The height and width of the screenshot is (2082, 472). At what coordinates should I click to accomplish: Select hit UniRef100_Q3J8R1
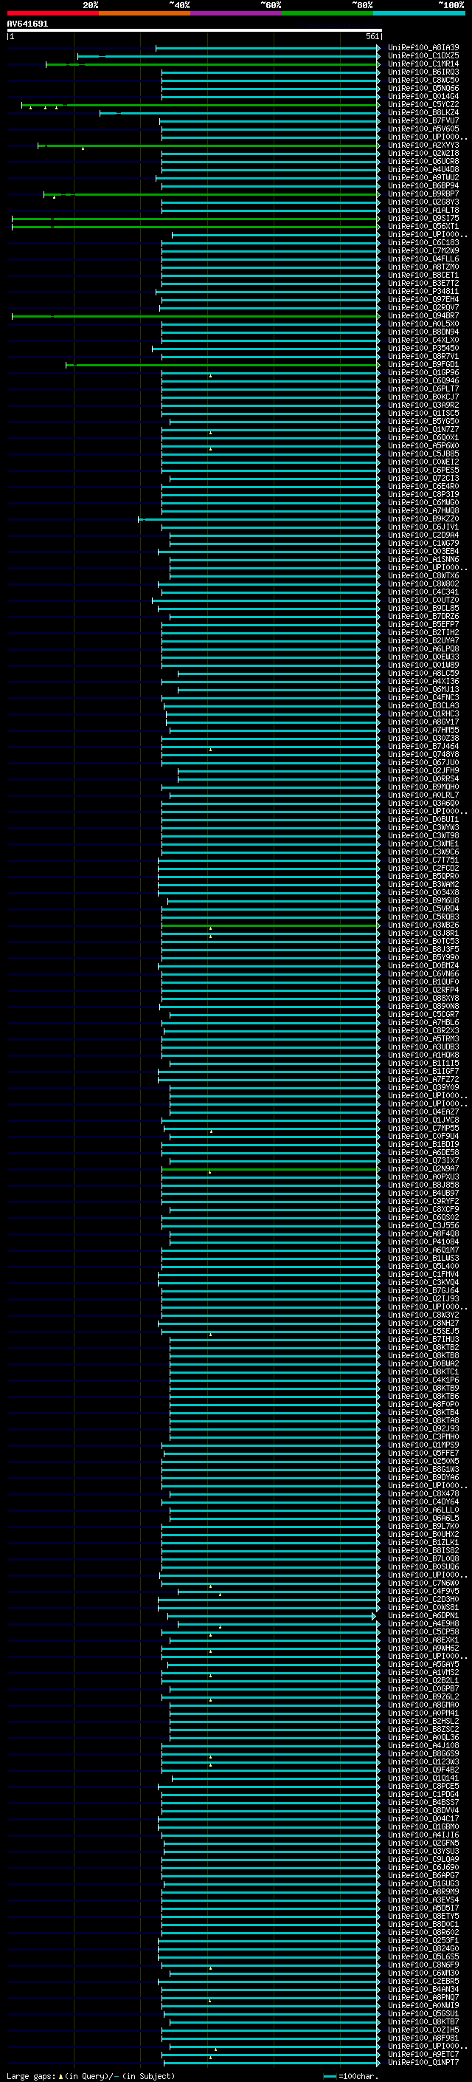423,934
